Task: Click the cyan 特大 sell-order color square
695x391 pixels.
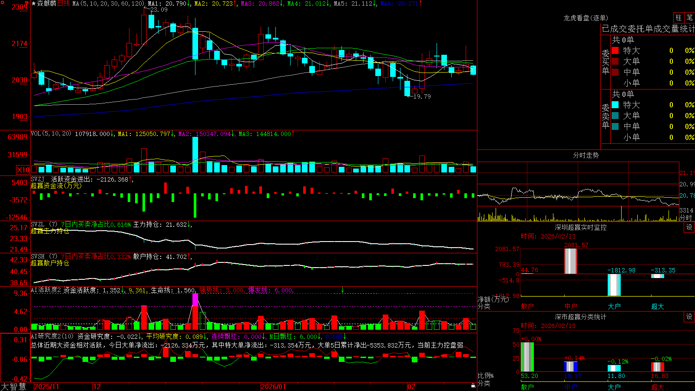Action: click(615, 105)
